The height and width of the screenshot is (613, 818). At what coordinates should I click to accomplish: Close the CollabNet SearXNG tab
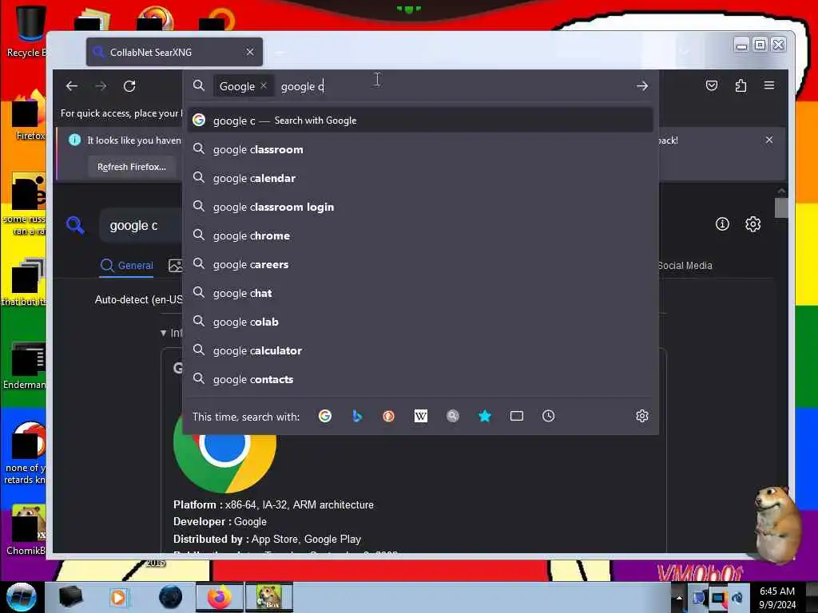[x=250, y=52]
